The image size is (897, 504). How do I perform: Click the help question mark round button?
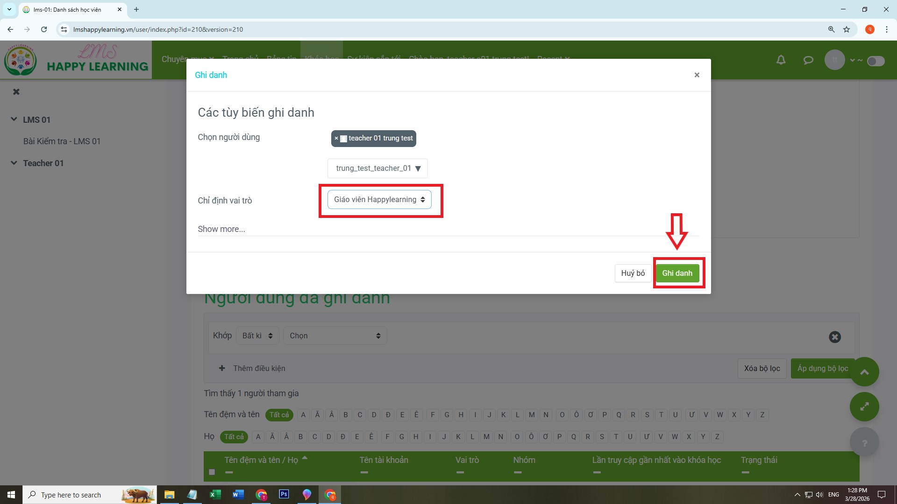(864, 442)
